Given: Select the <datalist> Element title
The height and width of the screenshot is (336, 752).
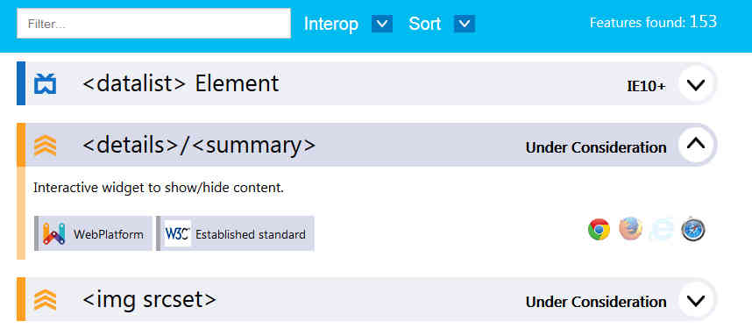Looking at the screenshot, I should (181, 83).
